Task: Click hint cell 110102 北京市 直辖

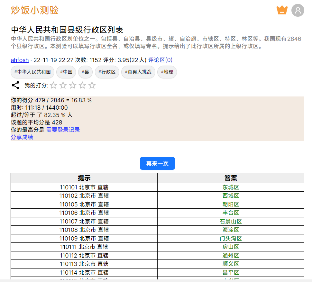Action: pos(84,196)
